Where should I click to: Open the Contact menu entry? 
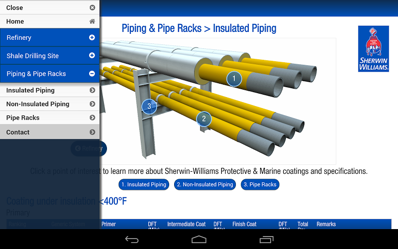(50, 132)
